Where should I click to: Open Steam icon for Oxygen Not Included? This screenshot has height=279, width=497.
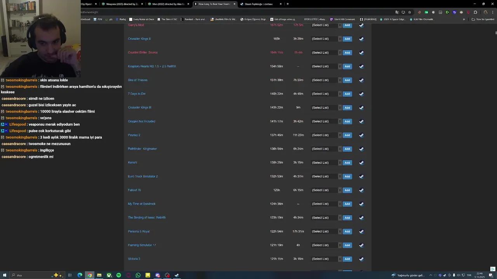(361, 121)
